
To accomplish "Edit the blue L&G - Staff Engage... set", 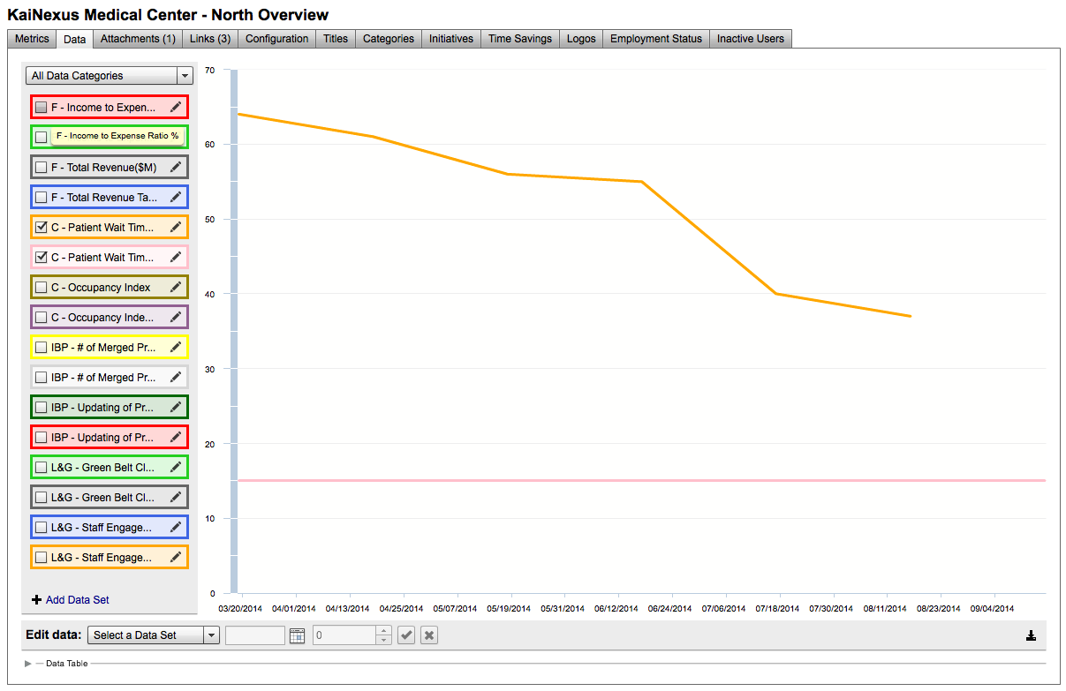I will click(x=176, y=528).
